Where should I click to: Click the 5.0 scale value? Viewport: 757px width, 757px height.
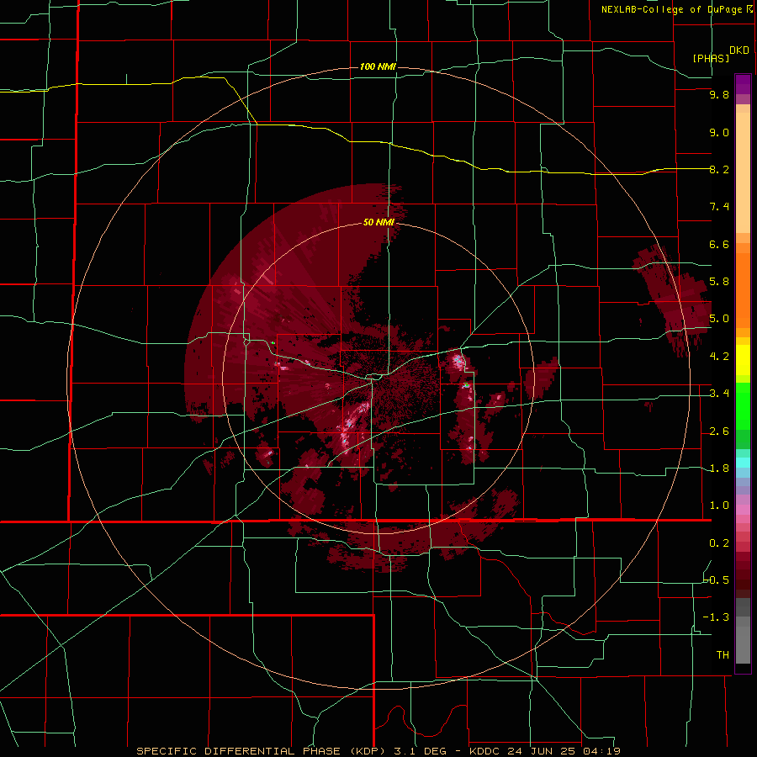coord(719,319)
